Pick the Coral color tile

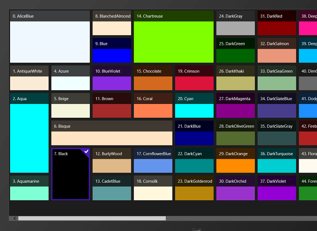click(153, 106)
